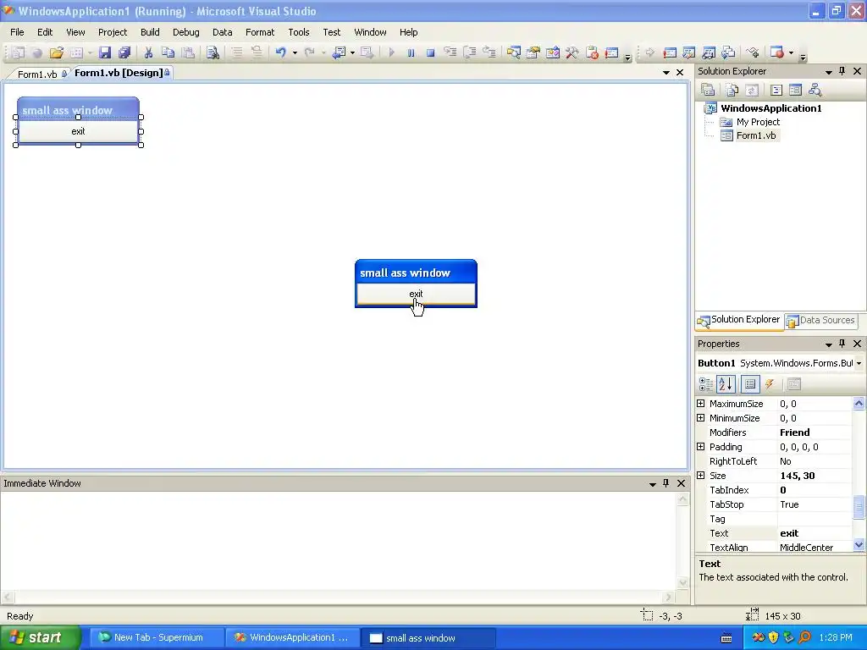The image size is (867, 650).
Task: Save the current file with the floppy icon
Action: (104, 53)
